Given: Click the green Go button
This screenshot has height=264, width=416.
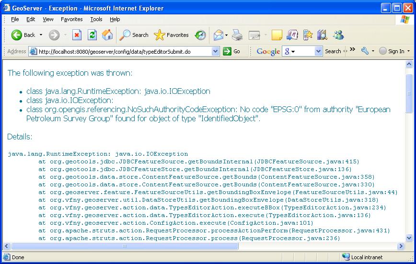Looking at the screenshot, I should (x=231, y=51).
